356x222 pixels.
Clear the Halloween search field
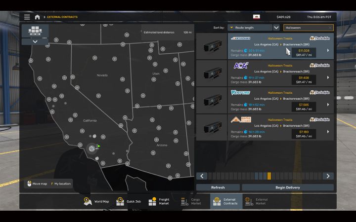click(x=330, y=28)
